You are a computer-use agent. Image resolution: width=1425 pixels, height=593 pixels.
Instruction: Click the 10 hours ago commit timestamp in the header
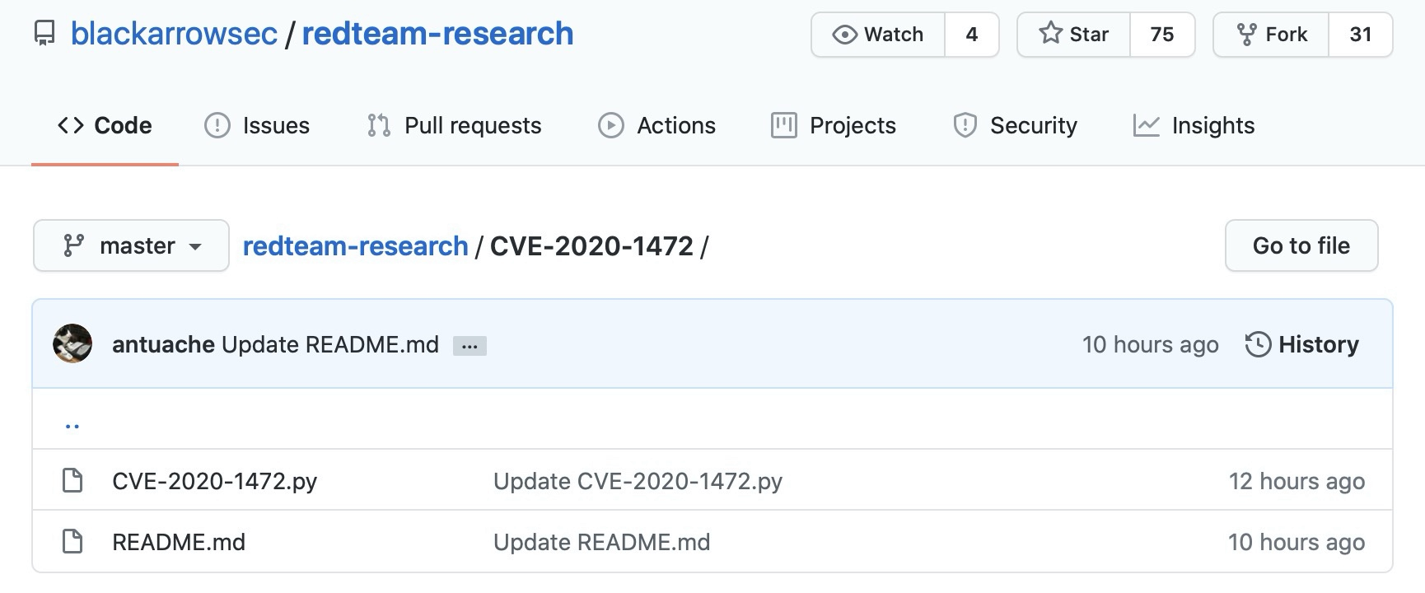[x=1150, y=344]
